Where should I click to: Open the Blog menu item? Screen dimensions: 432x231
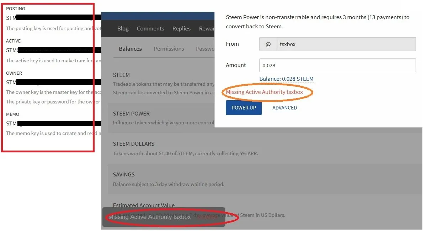(x=123, y=29)
